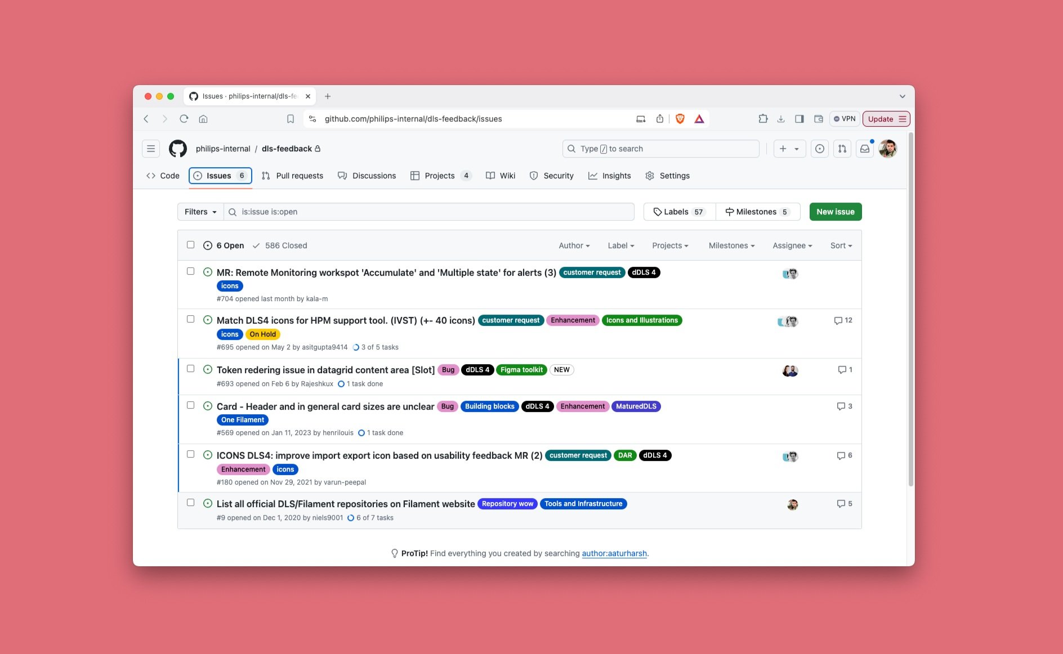
Task: Open browser downloads icon
Action: [781, 119]
